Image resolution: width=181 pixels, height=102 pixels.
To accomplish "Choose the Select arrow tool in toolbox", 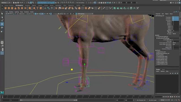I will (2, 14).
